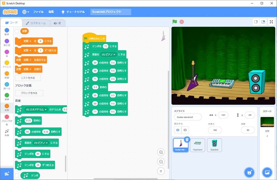Switch to the コスチューム tab
The width and height of the screenshot is (277, 180).
click(36, 23)
